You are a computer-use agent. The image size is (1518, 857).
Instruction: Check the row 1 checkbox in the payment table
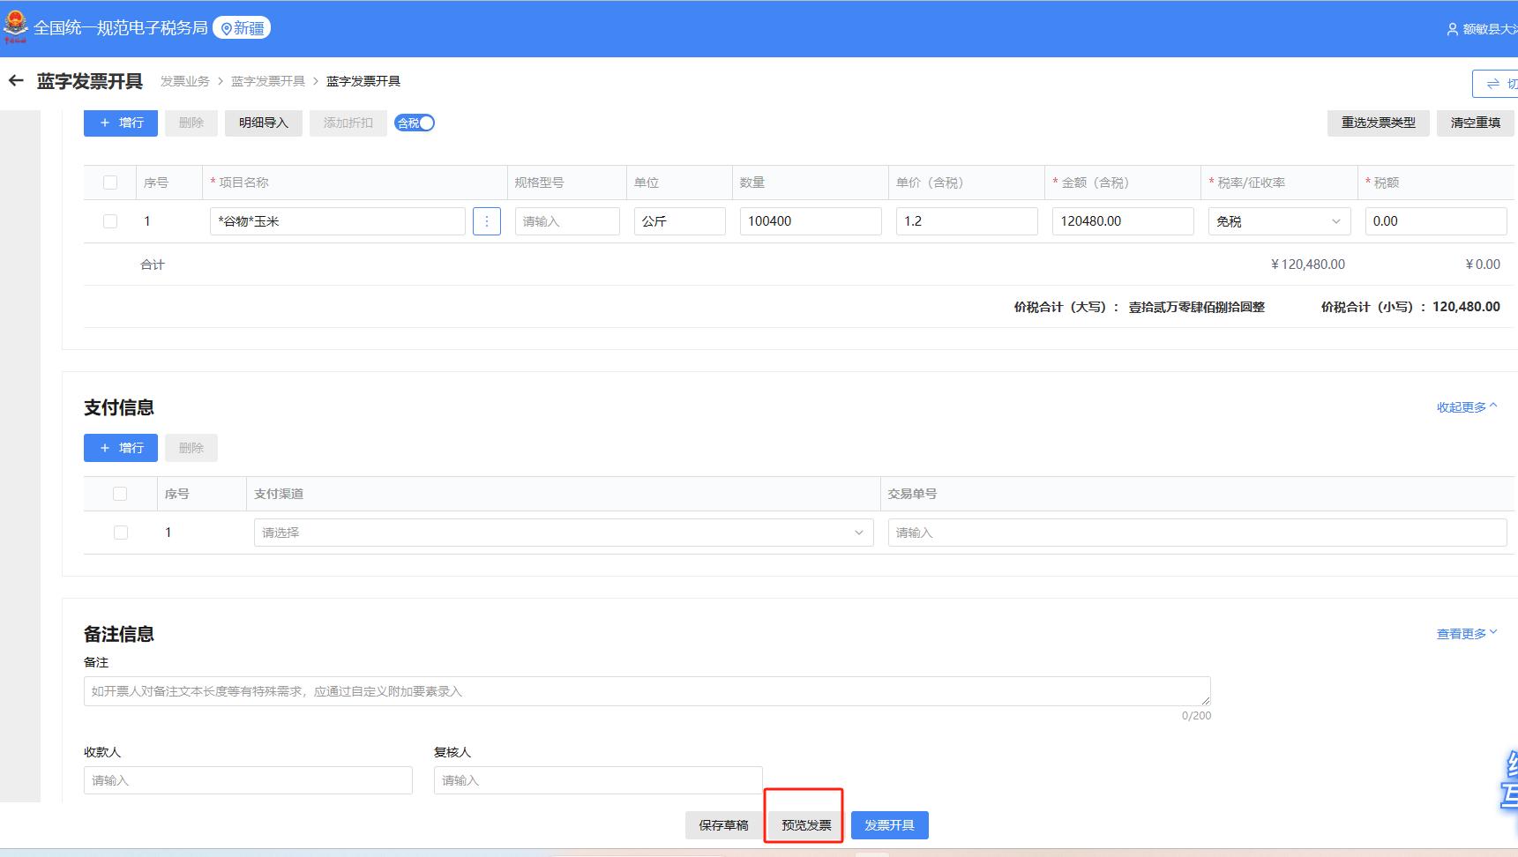click(121, 533)
